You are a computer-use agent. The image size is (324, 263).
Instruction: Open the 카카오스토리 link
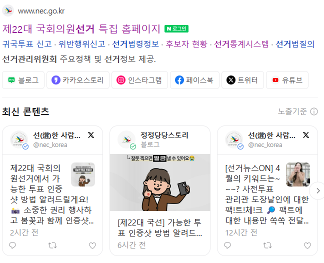[x=78, y=80]
